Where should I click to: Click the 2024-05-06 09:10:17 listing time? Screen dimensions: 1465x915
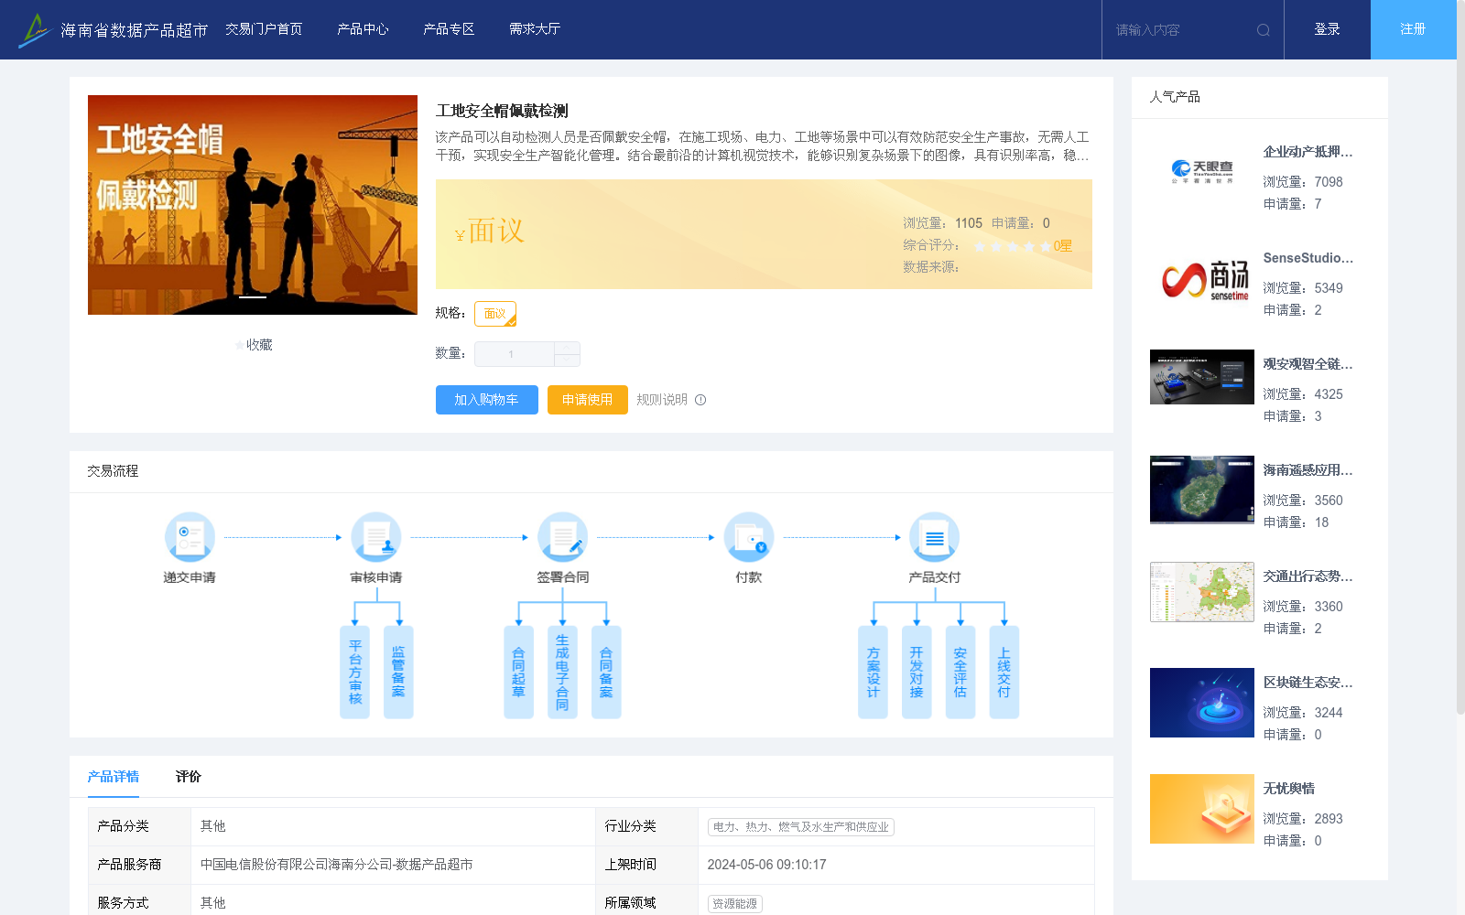[767, 865]
